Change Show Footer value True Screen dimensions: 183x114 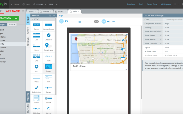click(173, 35)
